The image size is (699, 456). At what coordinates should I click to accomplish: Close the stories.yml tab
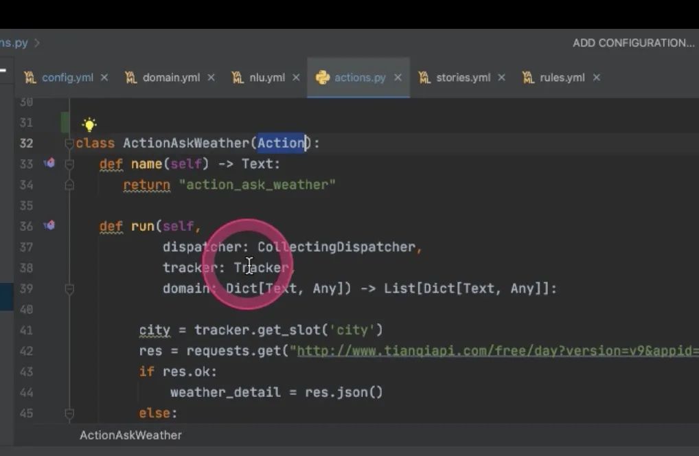coord(501,78)
